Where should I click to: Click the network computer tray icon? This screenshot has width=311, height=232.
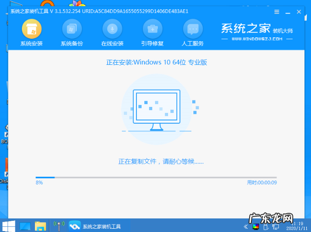click(x=276, y=227)
